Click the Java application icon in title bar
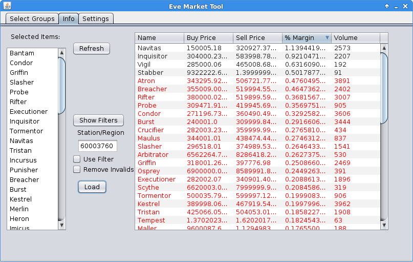This screenshot has height=262, width=413. click(x=7, y=6)
